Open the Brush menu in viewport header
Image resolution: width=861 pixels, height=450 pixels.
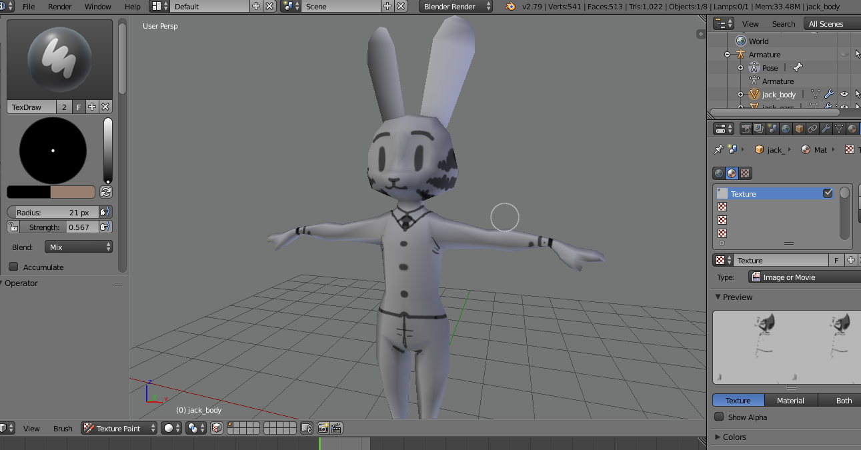(63, 429)
